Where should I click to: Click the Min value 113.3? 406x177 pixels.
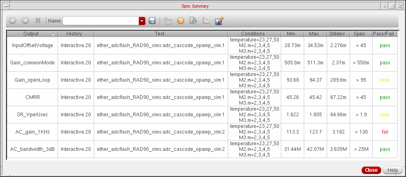(x=293, y=132)
